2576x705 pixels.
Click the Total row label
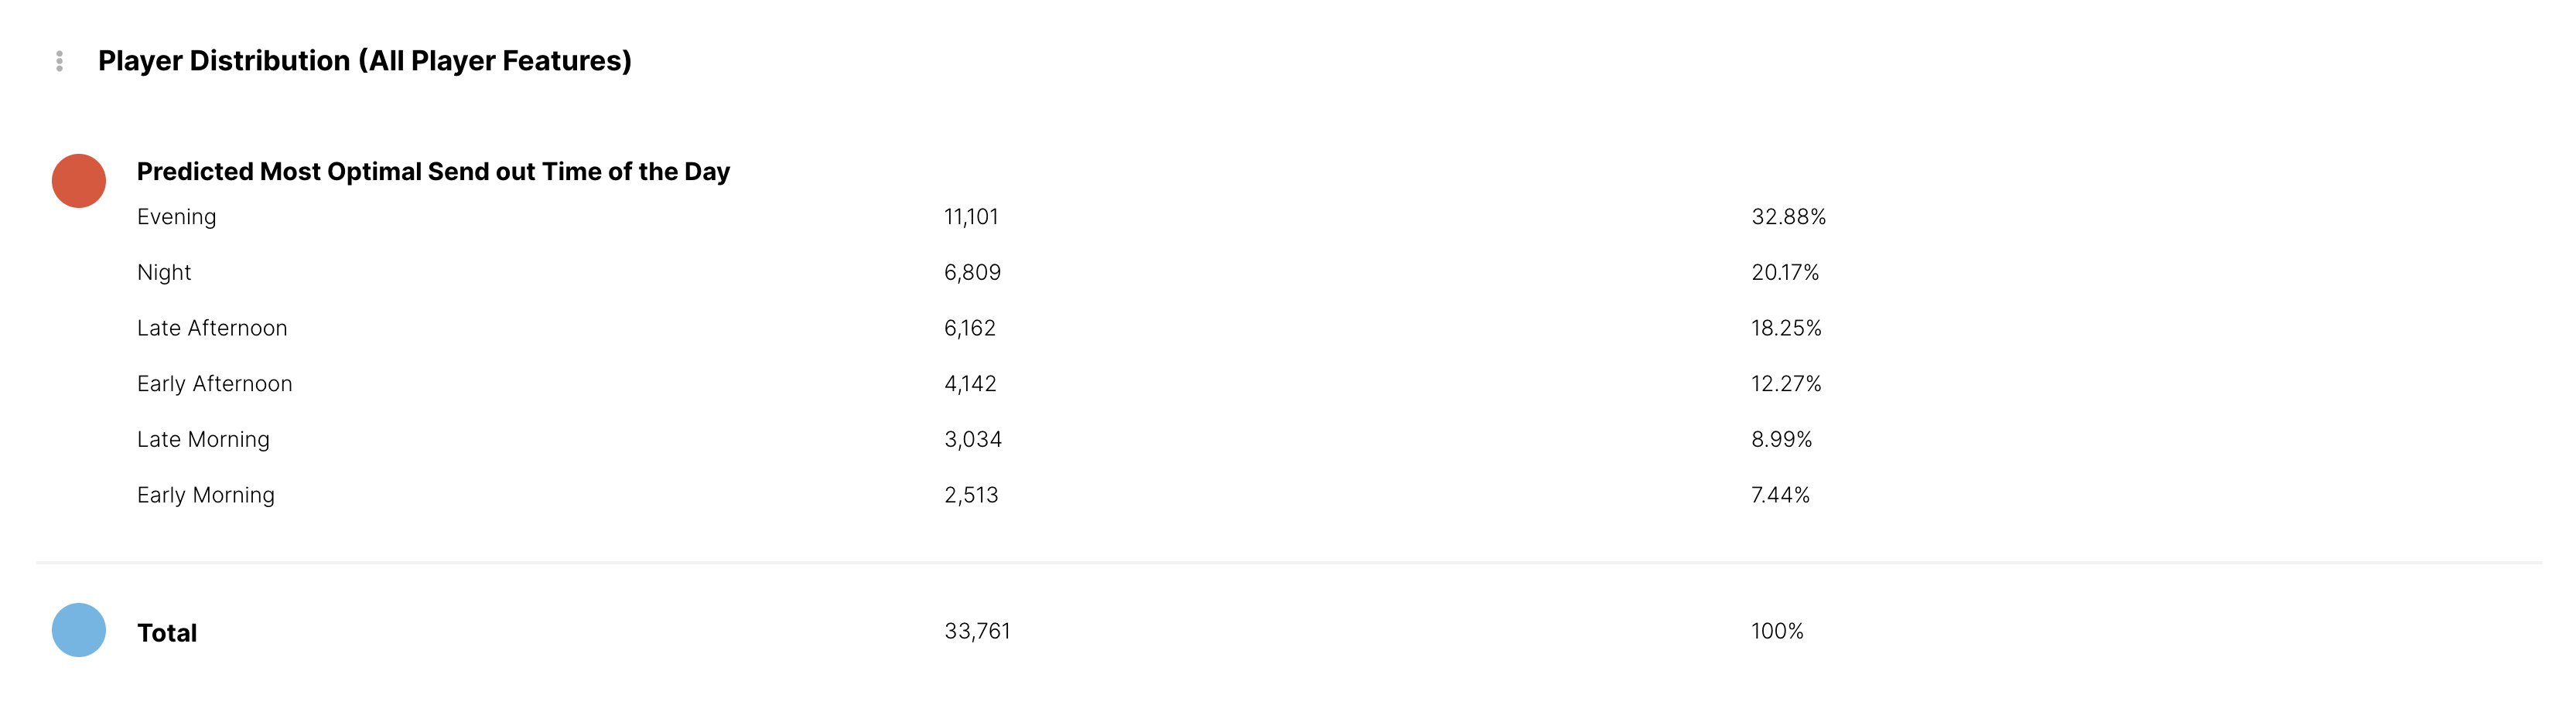point(167,633)
